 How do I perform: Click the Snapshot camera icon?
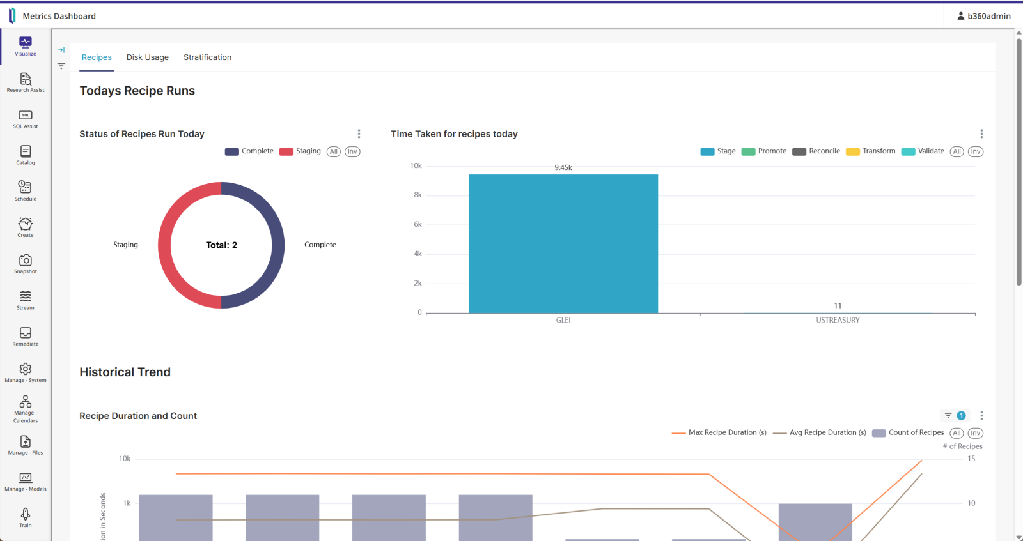[x=26, y=261]
